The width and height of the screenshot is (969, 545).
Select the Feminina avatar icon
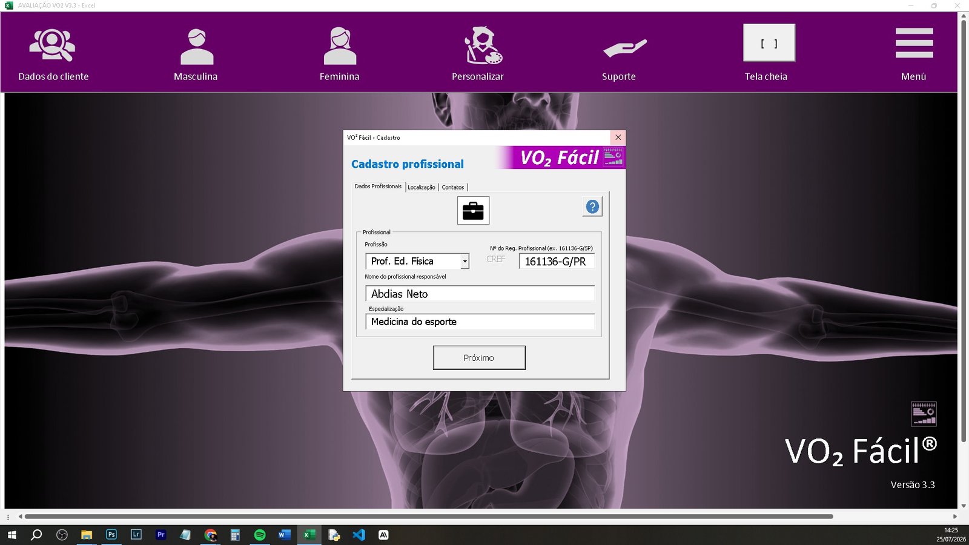[x=340, y=46]
